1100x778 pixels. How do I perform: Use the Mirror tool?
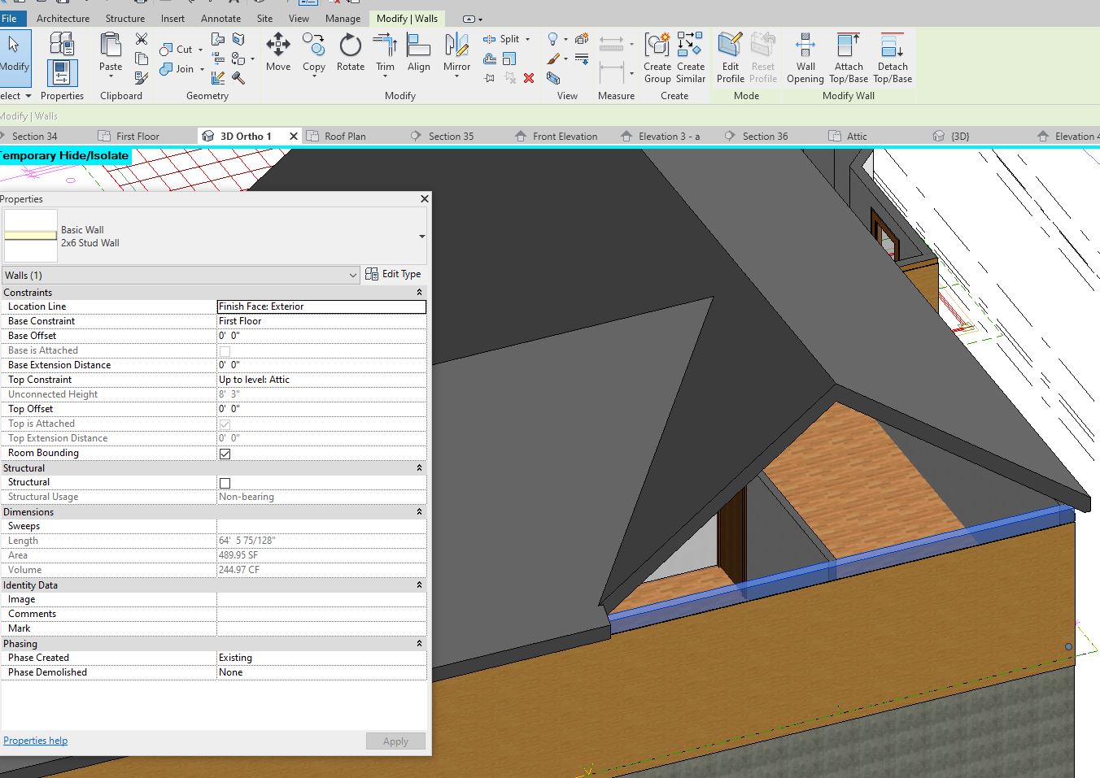(x=456, y=54)
